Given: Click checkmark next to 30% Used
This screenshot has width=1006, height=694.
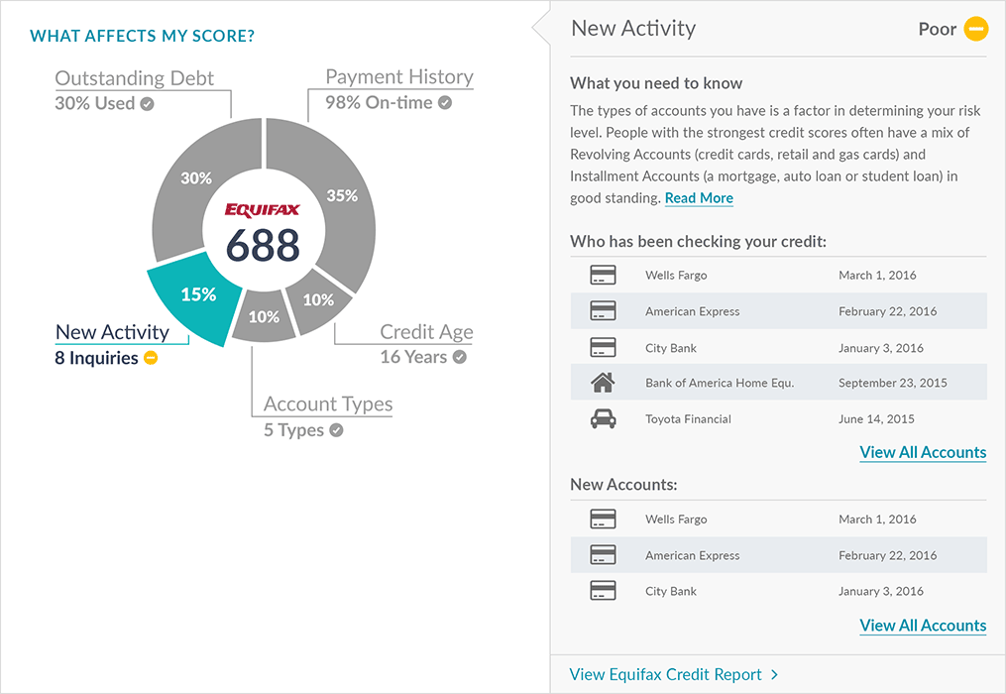Looking at the screenshot, I should 148,103.
